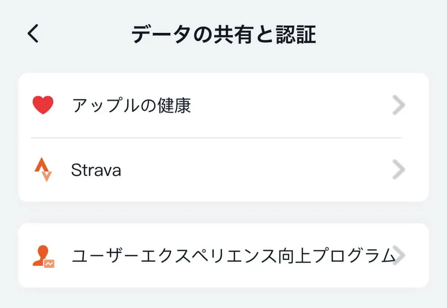Image resolution: width=447 pixels, height=308 pixels.
Task: Select the Strava text label
Action: [x=96, y=170]
